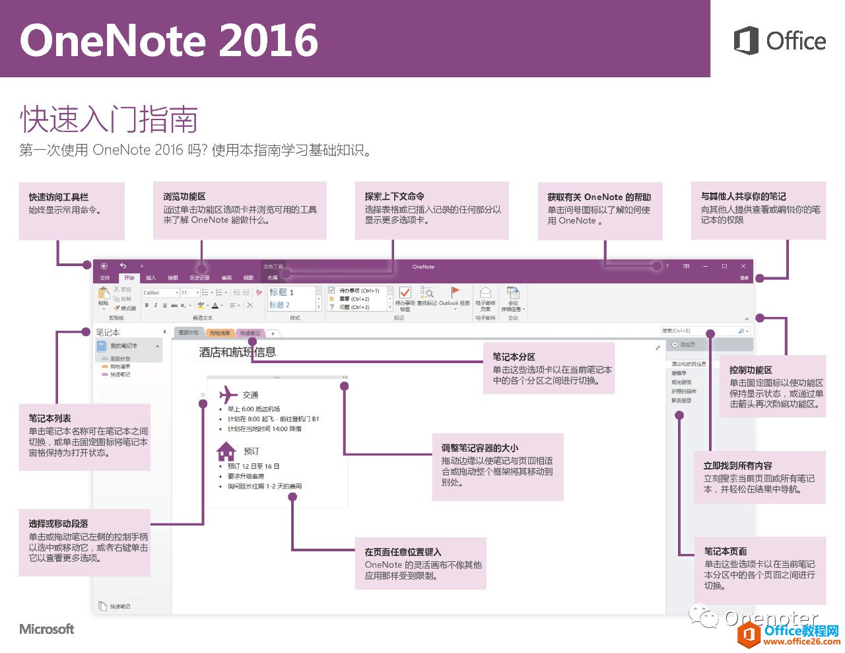Click the expand page full view arrow
The height and width of the screenshot is (653, 845).
click(658, 348)
